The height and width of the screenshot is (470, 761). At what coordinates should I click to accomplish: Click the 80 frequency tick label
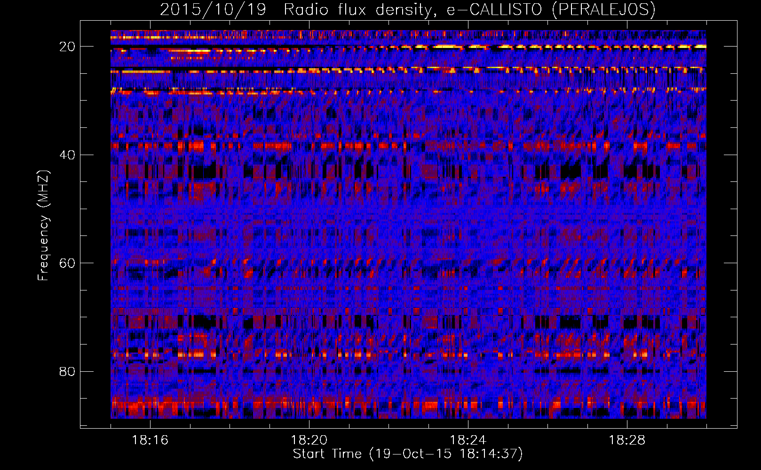67,372
